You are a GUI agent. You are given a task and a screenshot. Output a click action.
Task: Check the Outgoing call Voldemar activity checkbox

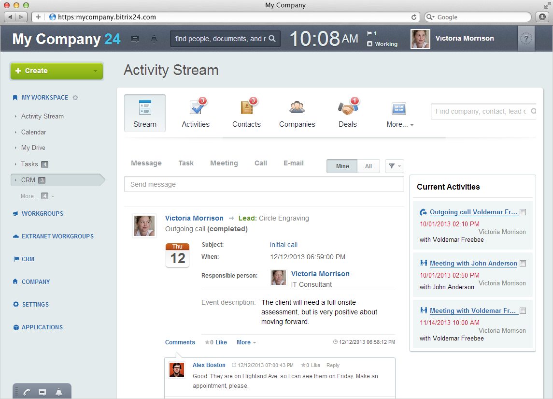(x=523, y=212)
